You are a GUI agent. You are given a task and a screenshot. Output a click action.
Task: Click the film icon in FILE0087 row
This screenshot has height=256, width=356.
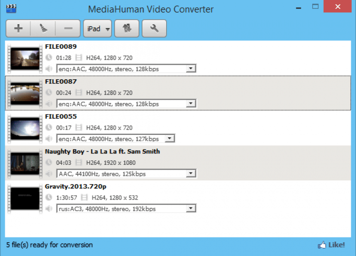pyautogui.click(x=78, y=93)
